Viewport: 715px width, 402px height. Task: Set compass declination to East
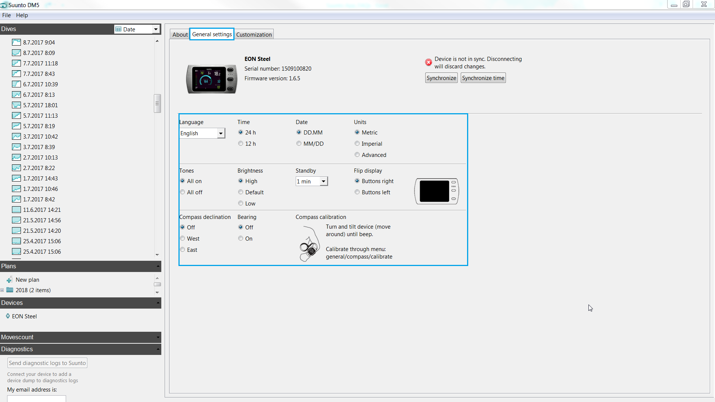[x=182, y=250]
